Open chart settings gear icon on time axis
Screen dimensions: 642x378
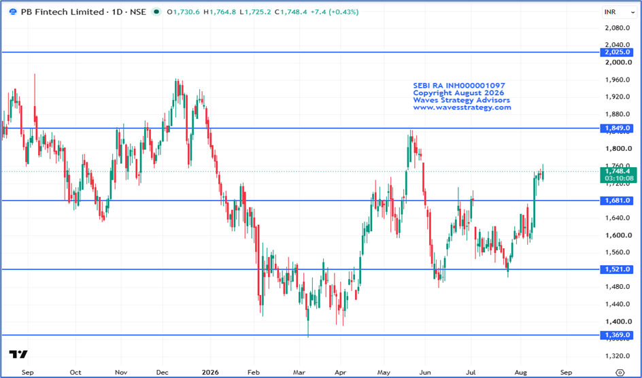click(620, 373)
